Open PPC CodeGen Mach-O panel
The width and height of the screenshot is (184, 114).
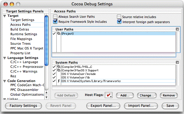coord(27,85)
